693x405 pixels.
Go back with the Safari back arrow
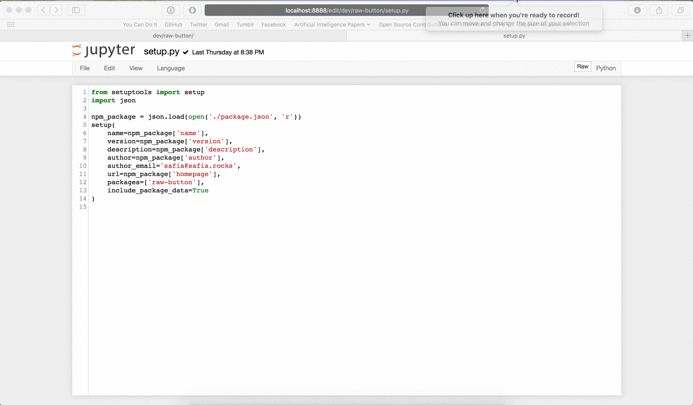pos(43,10)
